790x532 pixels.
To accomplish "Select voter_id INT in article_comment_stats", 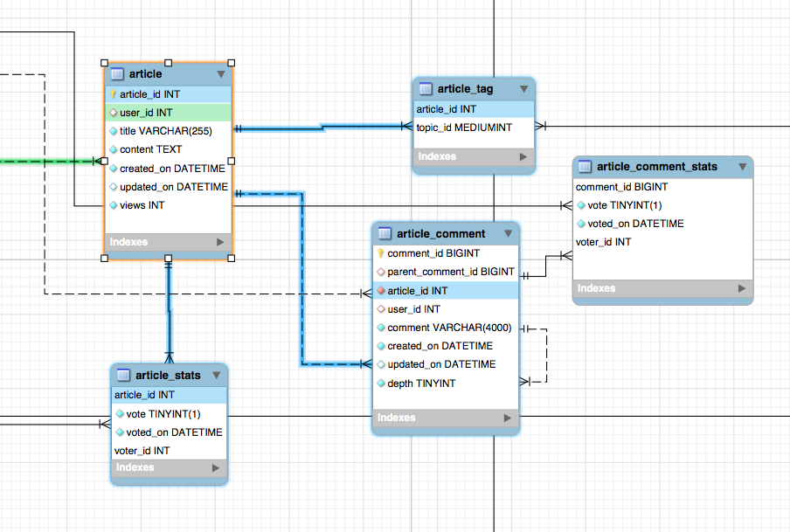I will pyautogui.click(x=663, y=242).
